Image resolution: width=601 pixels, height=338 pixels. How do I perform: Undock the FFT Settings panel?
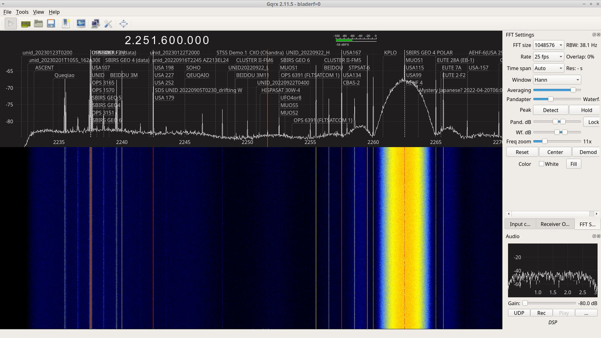click(594, 35)
